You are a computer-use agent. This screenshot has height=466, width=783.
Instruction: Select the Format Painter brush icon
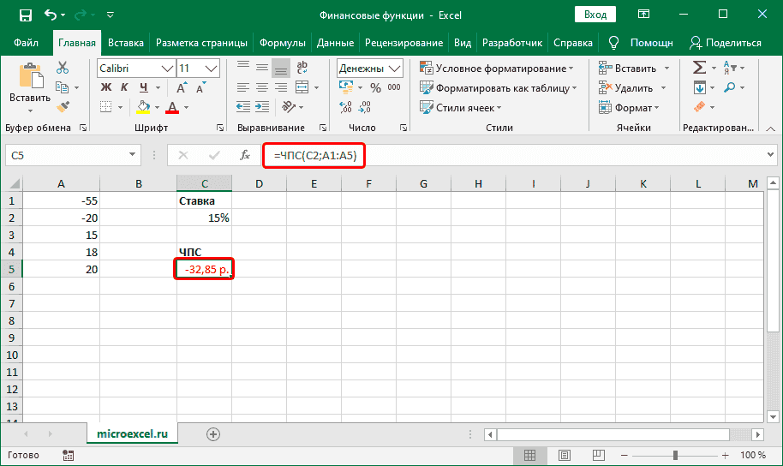[63, 106]
